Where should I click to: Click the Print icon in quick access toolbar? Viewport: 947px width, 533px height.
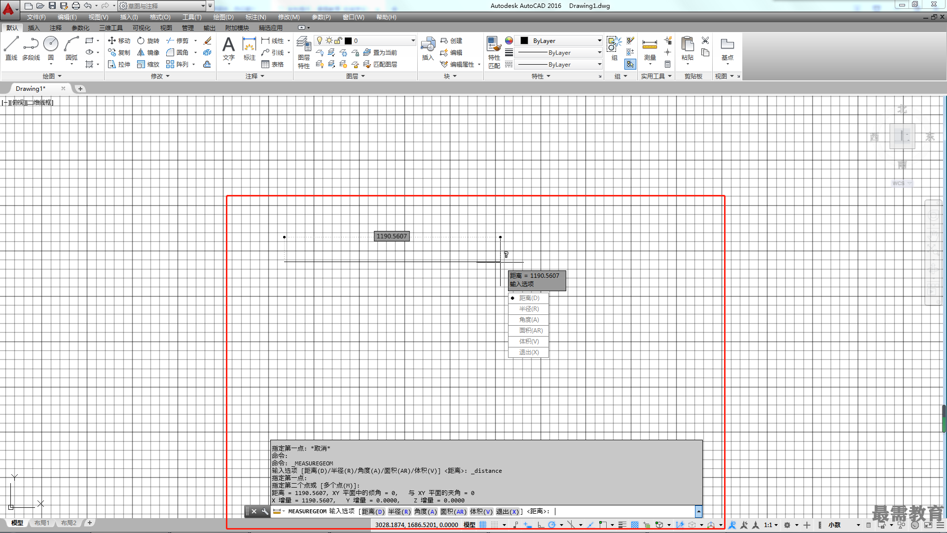[x=75, y=5]
